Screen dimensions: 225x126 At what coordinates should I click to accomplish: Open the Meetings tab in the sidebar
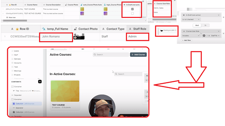click(18, 71)
